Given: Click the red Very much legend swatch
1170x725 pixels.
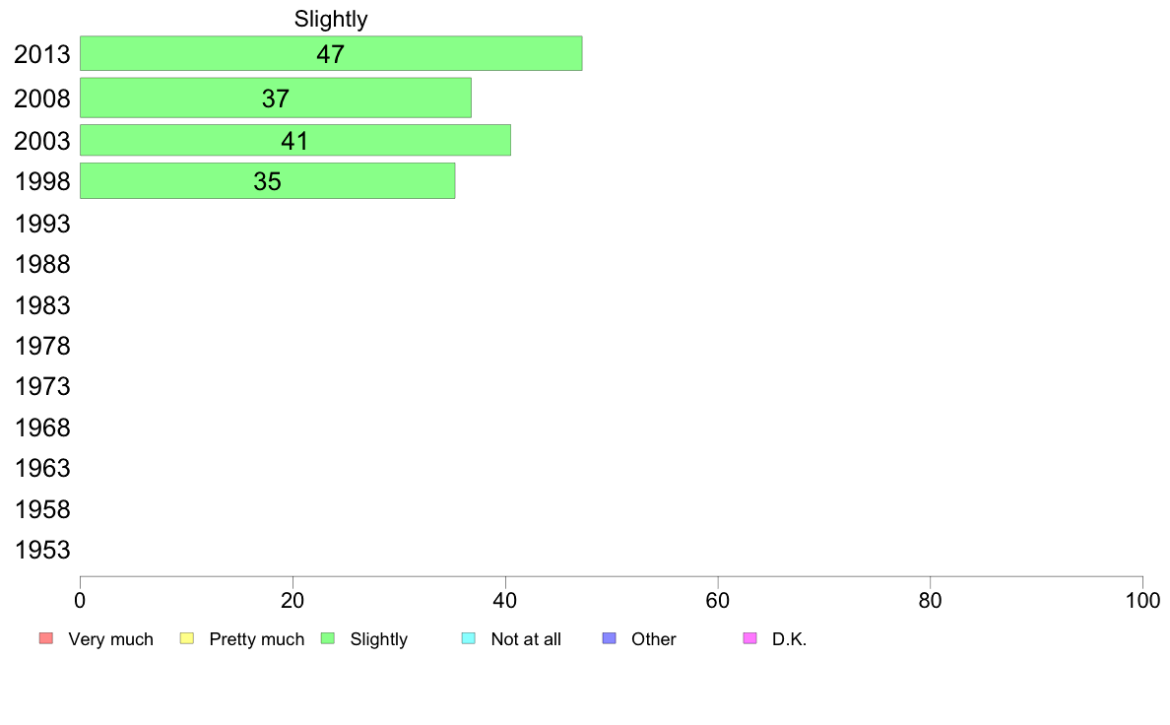Looking at the screenshot, I should point(46,638).
